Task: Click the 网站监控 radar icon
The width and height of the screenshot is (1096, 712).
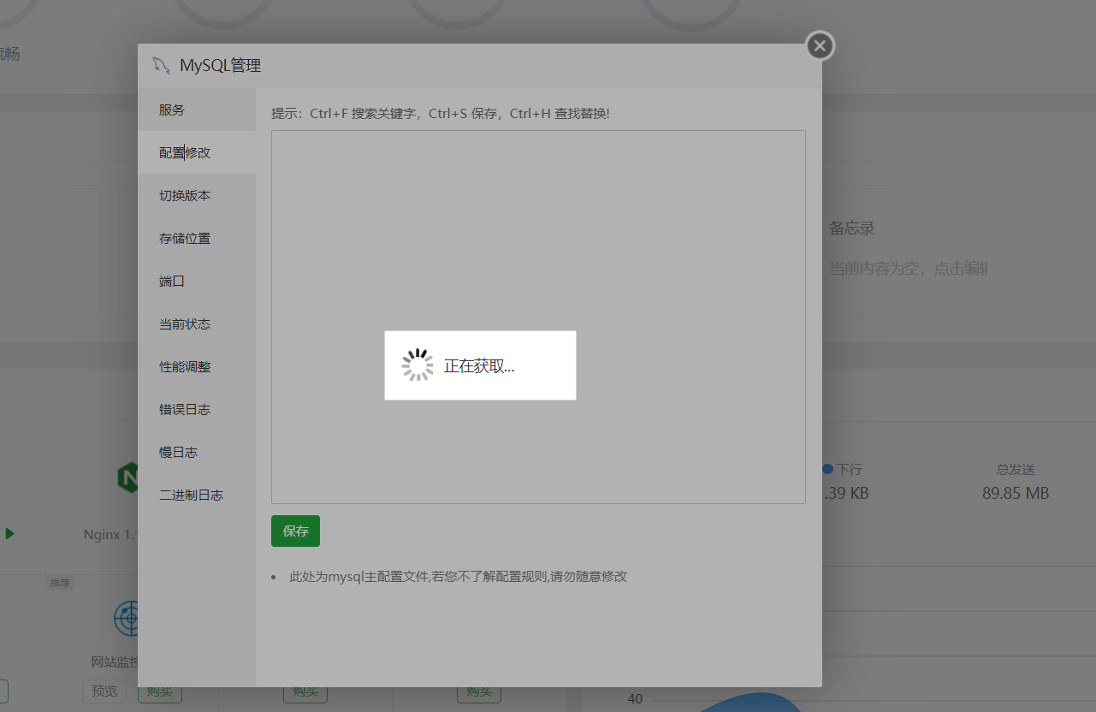Action: coord(126,619)
